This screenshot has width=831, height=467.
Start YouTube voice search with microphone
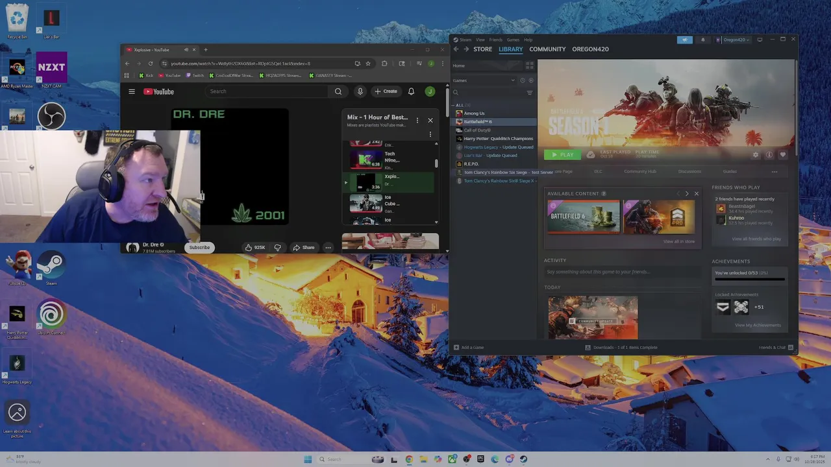[360, 91]
